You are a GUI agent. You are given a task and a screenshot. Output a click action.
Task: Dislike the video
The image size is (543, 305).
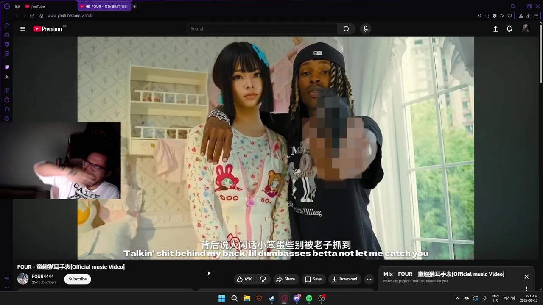coord(263,279)
